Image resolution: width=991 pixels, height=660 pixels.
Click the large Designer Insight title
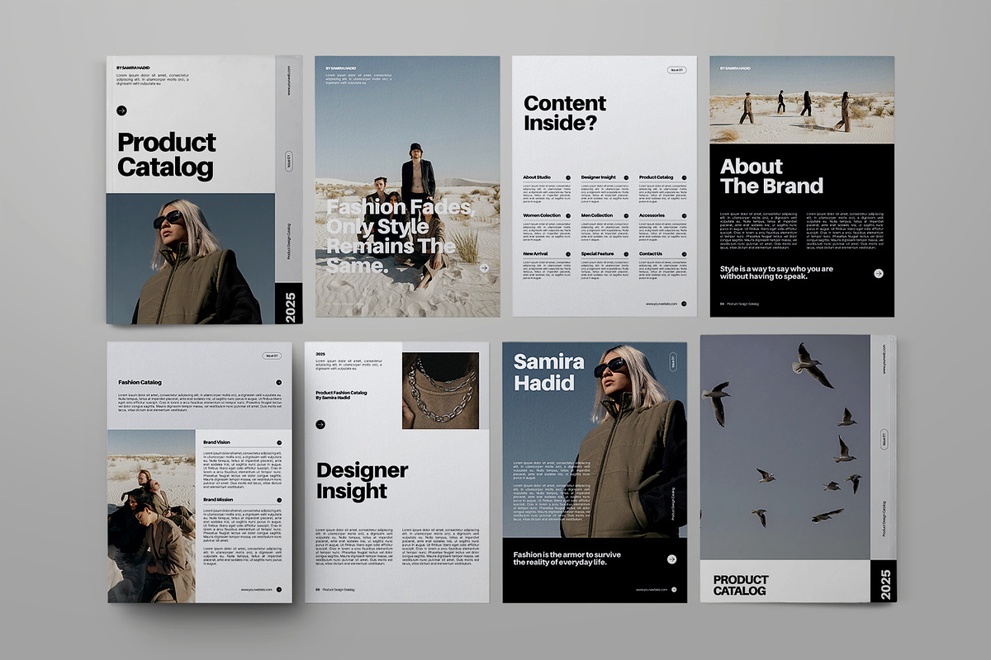click(362, 481)
